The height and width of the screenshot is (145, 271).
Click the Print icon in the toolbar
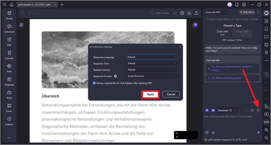pyautogui.click(x=182, y=13)
